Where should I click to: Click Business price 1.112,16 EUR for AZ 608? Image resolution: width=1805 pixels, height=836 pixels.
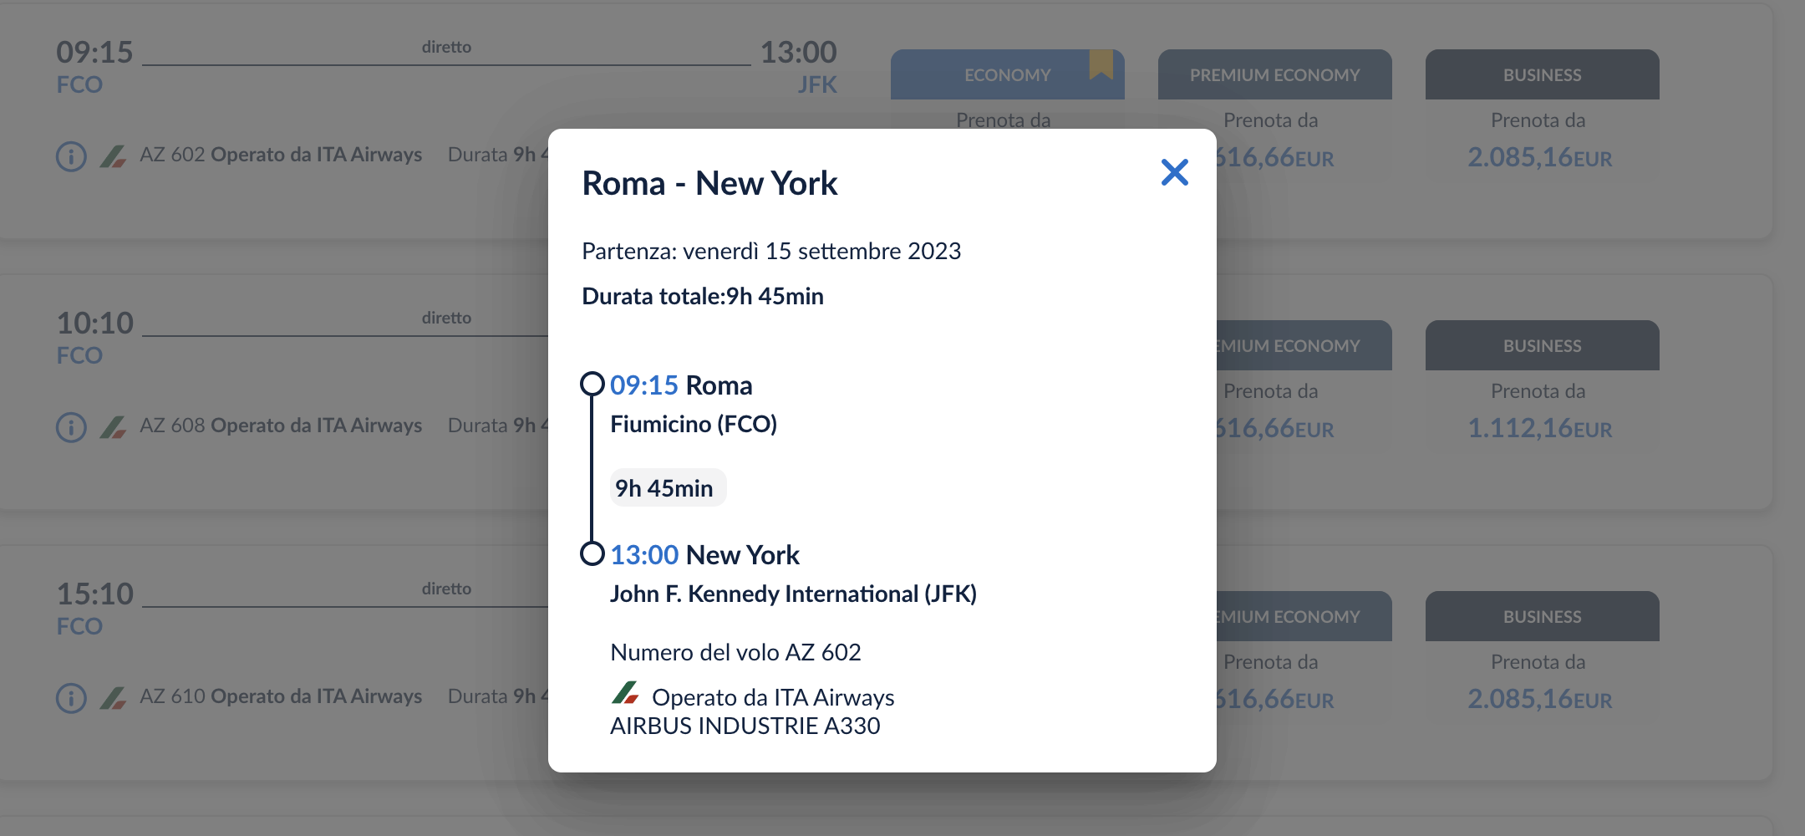[x=1540, y=428]
